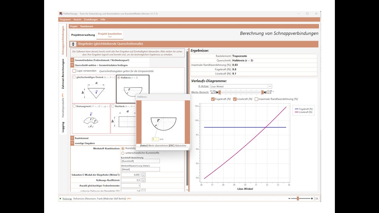Viewport: 379px width, 213px height.
Task: Open the Einstellungen menu
Action: (x=91, y=20)
